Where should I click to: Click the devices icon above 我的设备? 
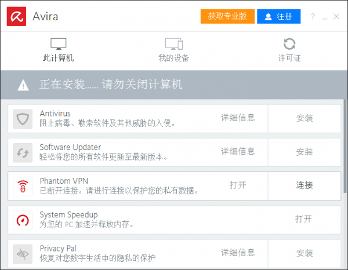tap(174, 43)
